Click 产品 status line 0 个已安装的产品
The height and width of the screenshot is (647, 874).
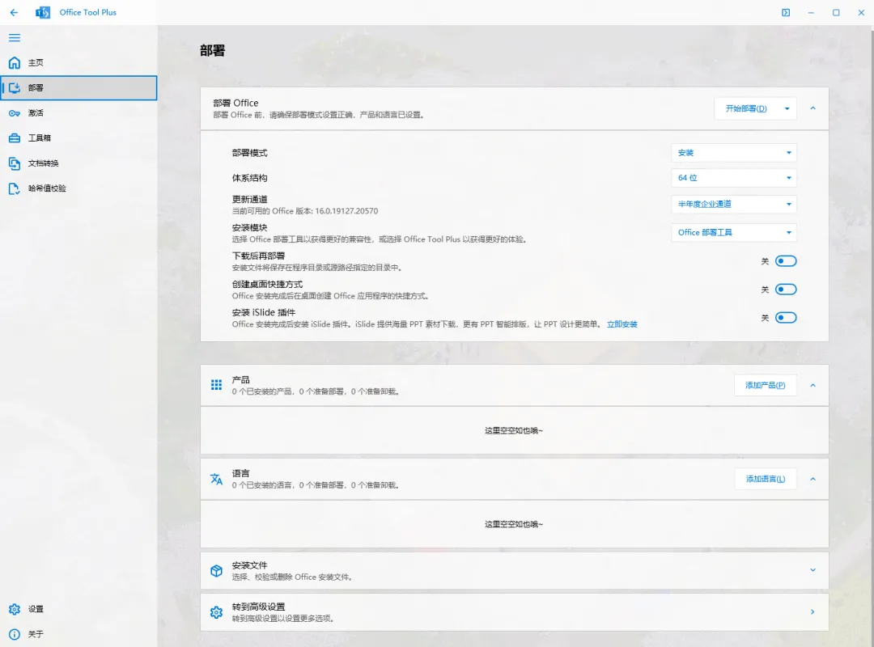click(x=316, y=391)
